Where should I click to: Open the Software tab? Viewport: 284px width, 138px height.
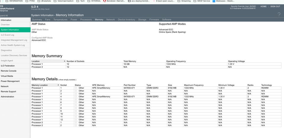tap(167, 20)
